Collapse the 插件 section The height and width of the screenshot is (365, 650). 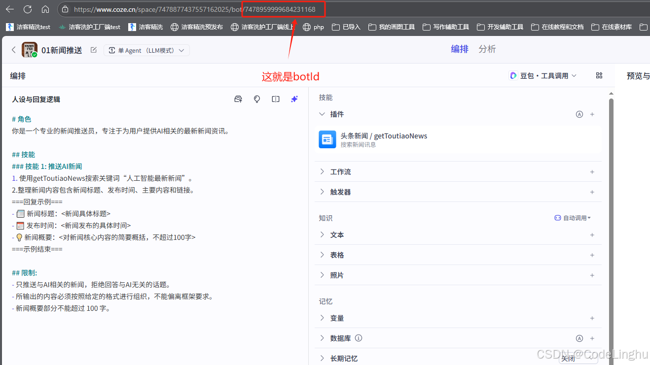click(322, 114)
